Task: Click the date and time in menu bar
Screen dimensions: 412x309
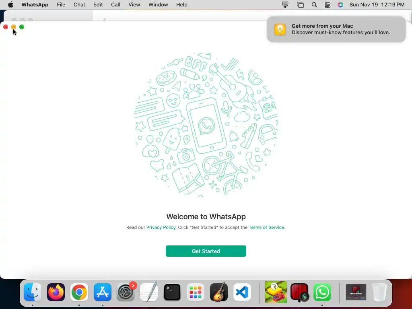Action: tap(377, 5)
